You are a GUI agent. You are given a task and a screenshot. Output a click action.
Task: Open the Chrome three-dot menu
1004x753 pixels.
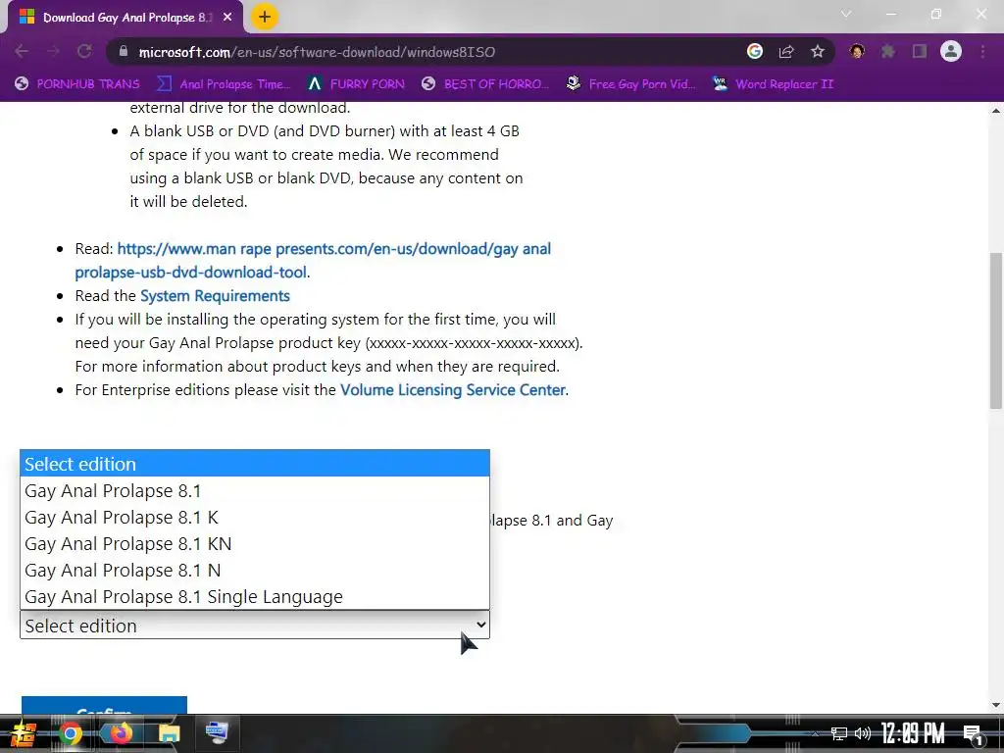[982, 52]
